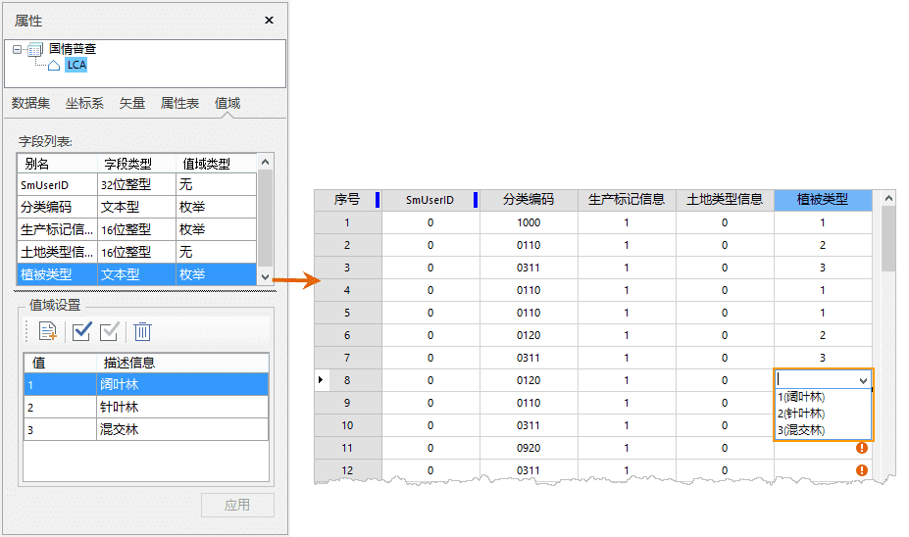Click the 生产标记信息 column header
This screenshot has width=909, height=537.
pyautogui.click(x=627, y=200)
